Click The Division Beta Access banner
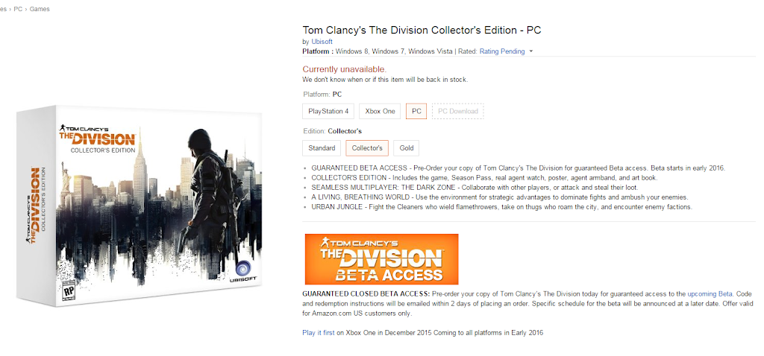 [x=381, y=259]
